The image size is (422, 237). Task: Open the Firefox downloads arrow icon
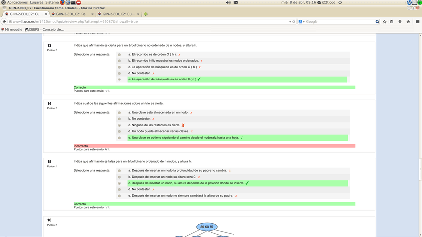[400, 22]
